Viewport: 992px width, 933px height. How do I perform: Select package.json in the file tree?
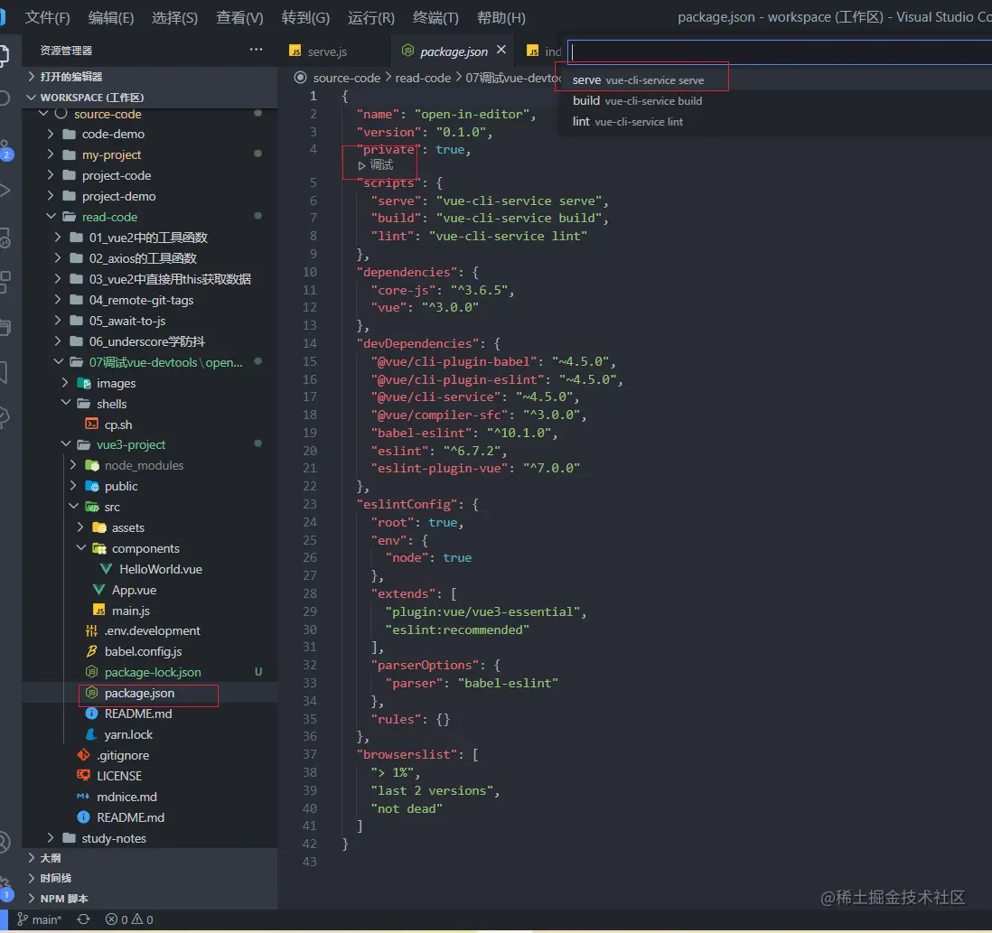pyautogui.click(x=150, y=694)
